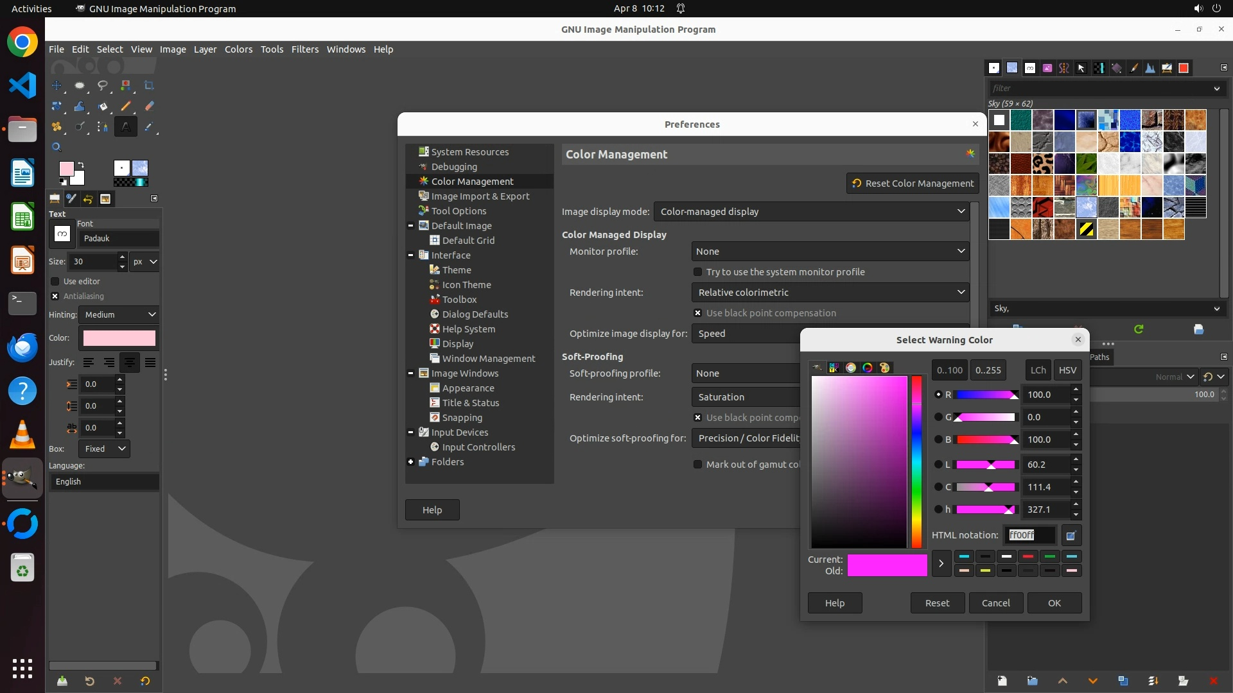The width and height of the screenshot is (1233, 693).
Task: Enable 'Try to use the system monitor profile'
Action: pos(697,272)
